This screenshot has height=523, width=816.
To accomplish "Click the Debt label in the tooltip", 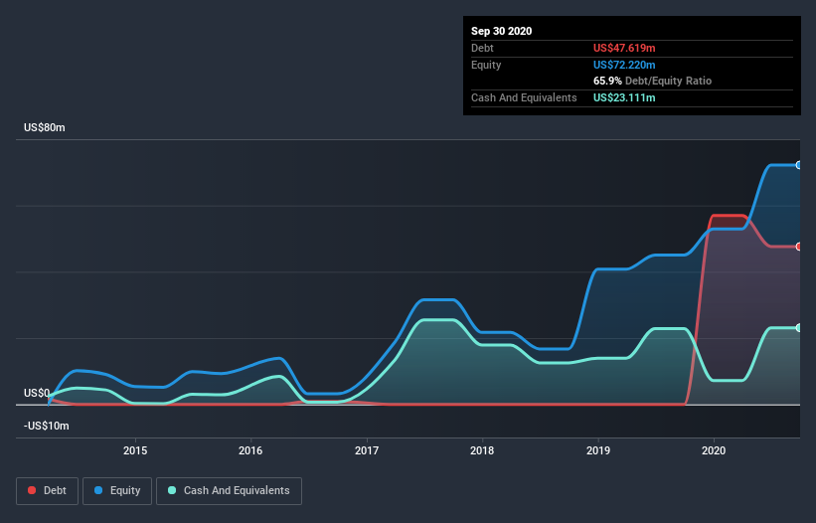I will coord(482,48).
